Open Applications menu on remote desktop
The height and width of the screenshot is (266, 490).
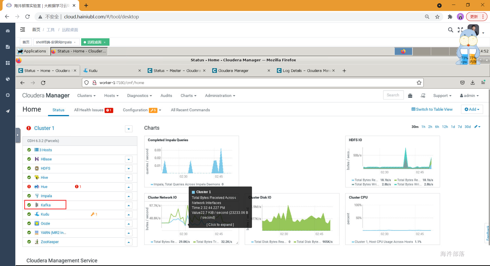coord(32,51)
